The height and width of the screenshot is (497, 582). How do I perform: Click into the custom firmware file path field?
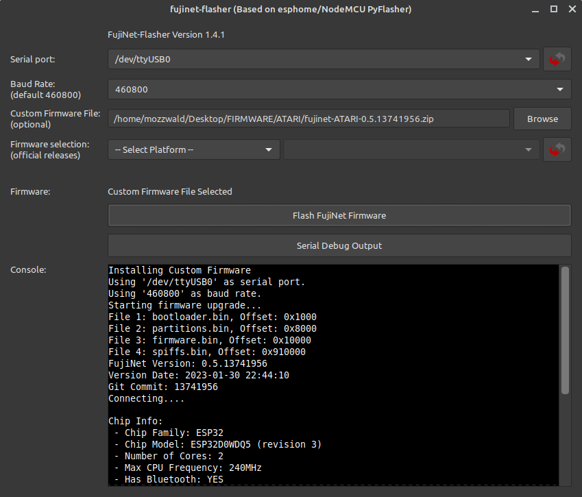point(308,119)
